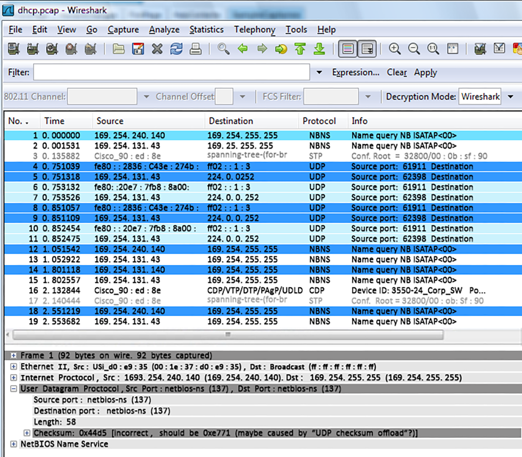Open the FCS Filter dropdown arrow
The height and width of the screenshot is (457, 522).
(368, 96)
